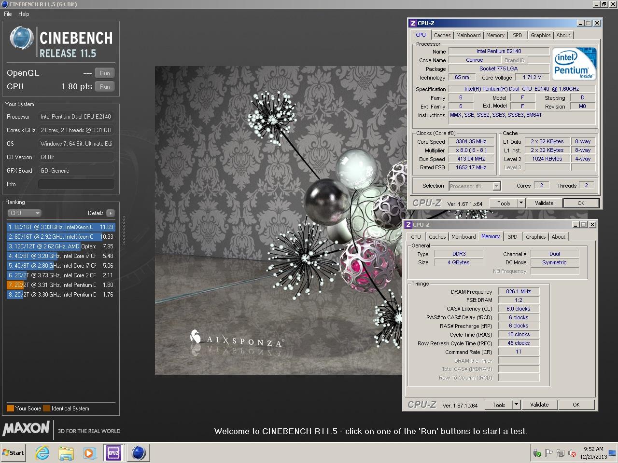Click Validate in upper CPU-Z window
This screenshot has width=618, height=463.
tap(544, 204)
